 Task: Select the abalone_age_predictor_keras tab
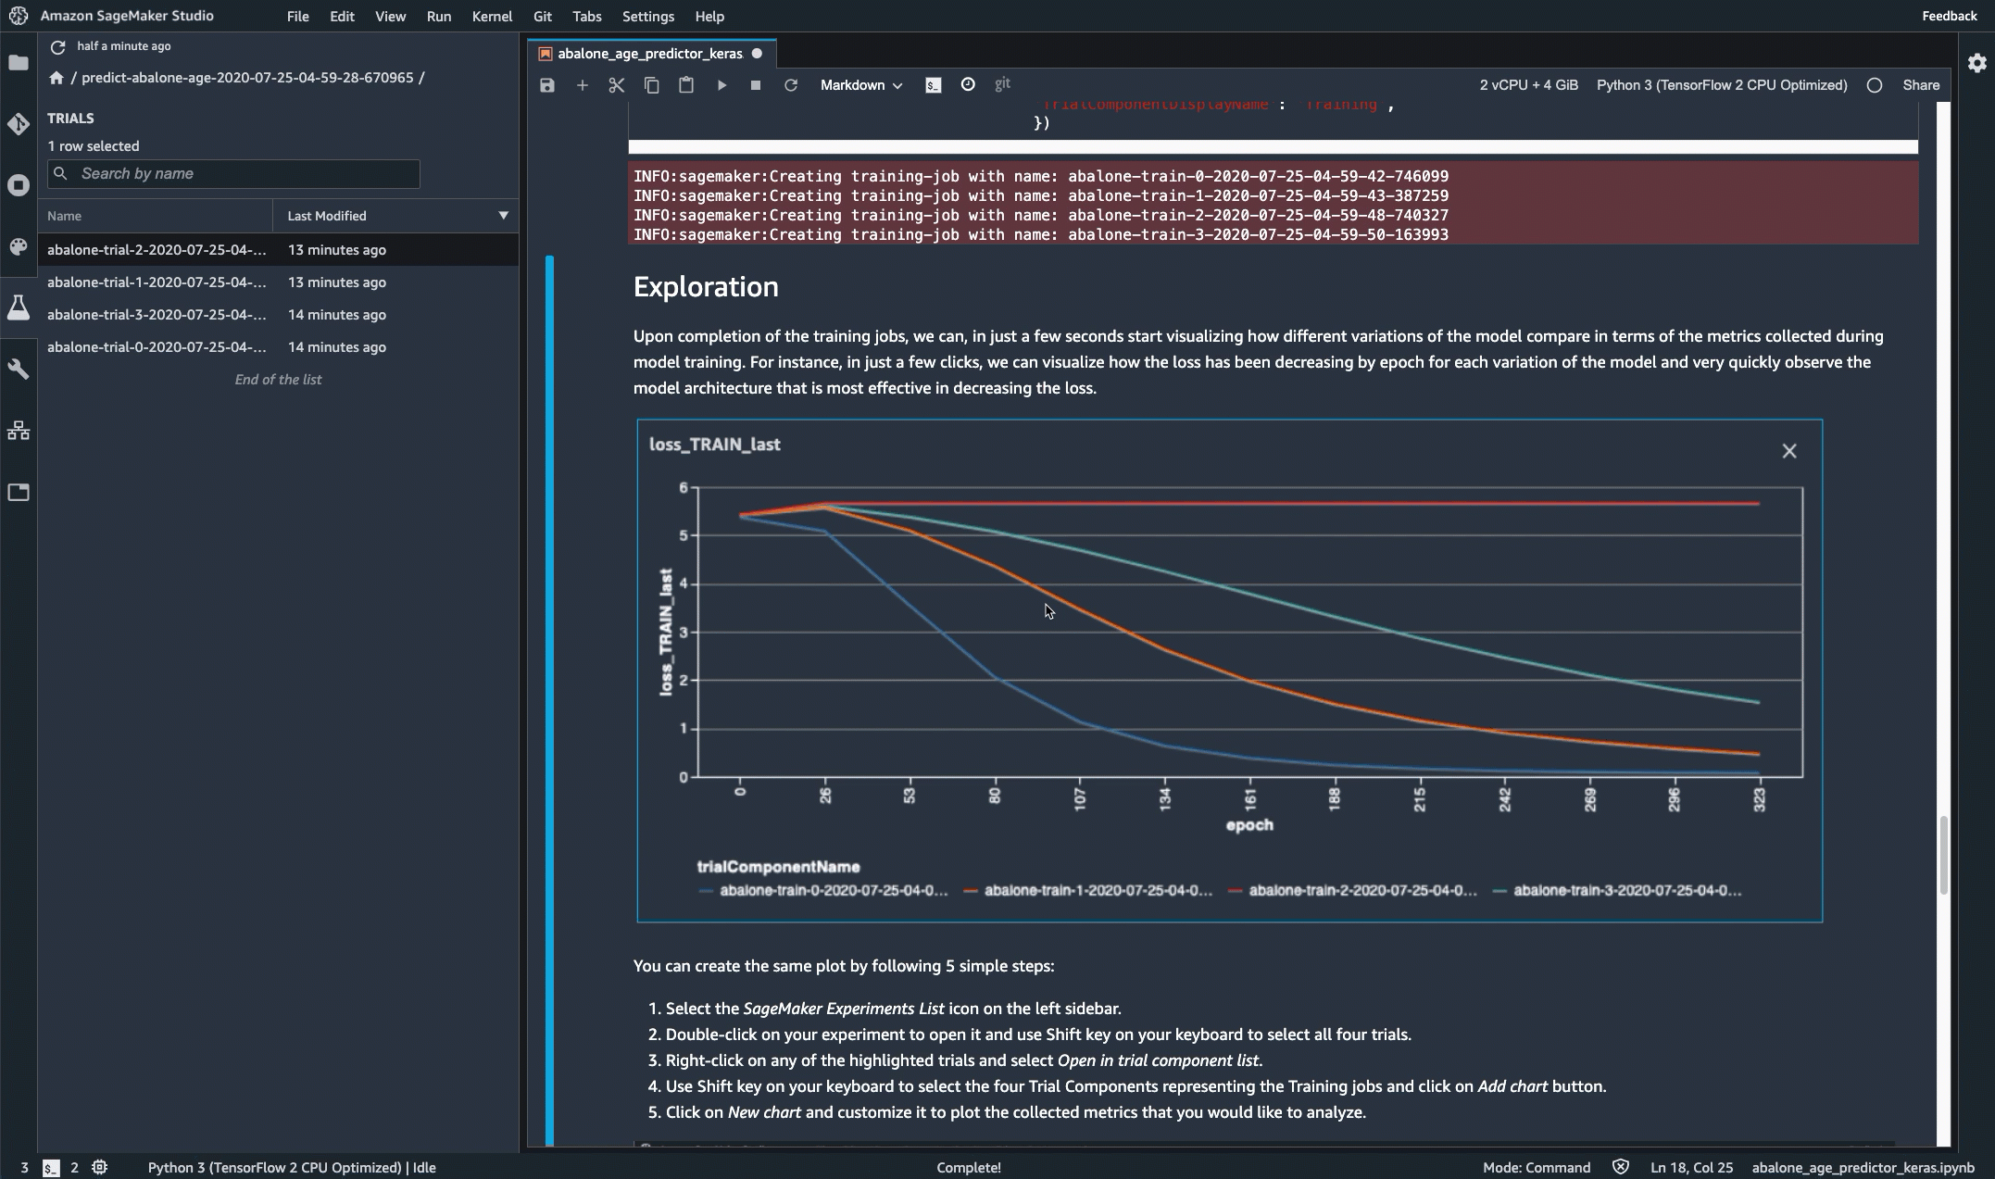[x=650, y=54]
